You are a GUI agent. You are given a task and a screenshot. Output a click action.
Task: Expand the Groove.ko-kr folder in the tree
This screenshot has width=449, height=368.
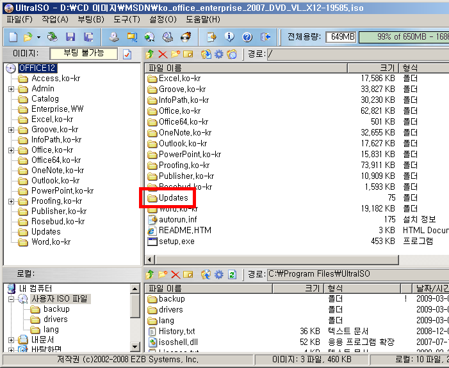pyautogui.click(x=11, y=130)
